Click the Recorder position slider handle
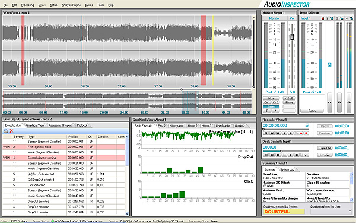This screenshot has width=356, height=223. click(263, 129)
